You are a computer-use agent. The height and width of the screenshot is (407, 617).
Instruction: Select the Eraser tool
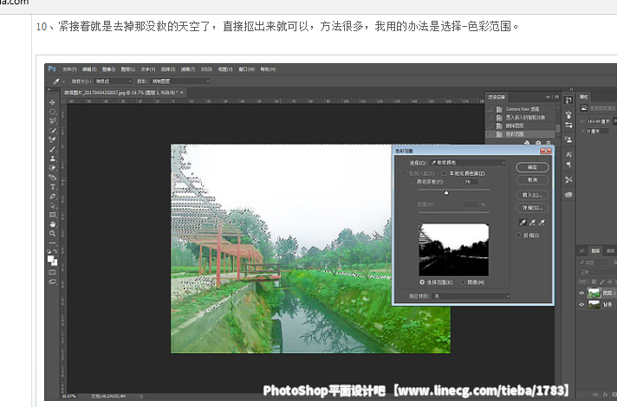[x=52, y=168]
